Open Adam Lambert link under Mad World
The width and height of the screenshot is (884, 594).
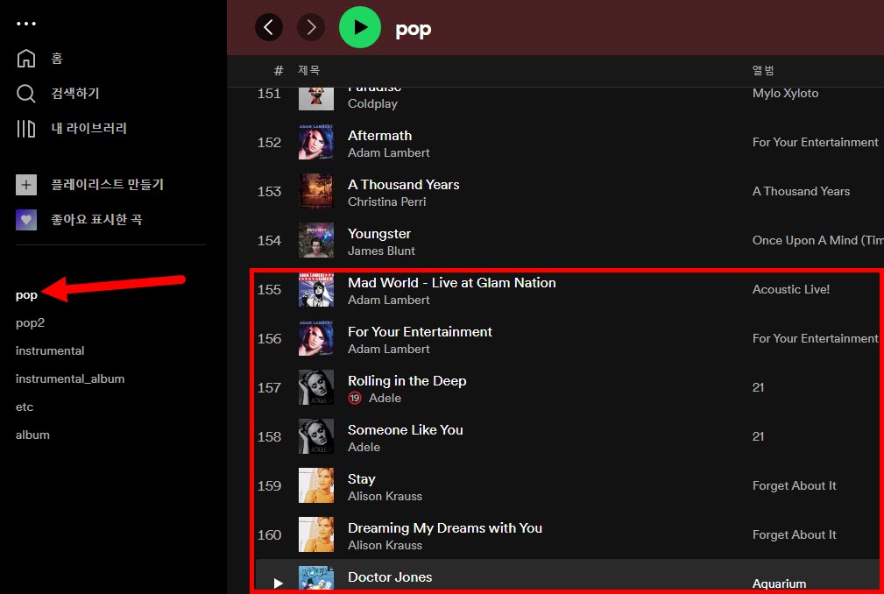pos(388,300)
